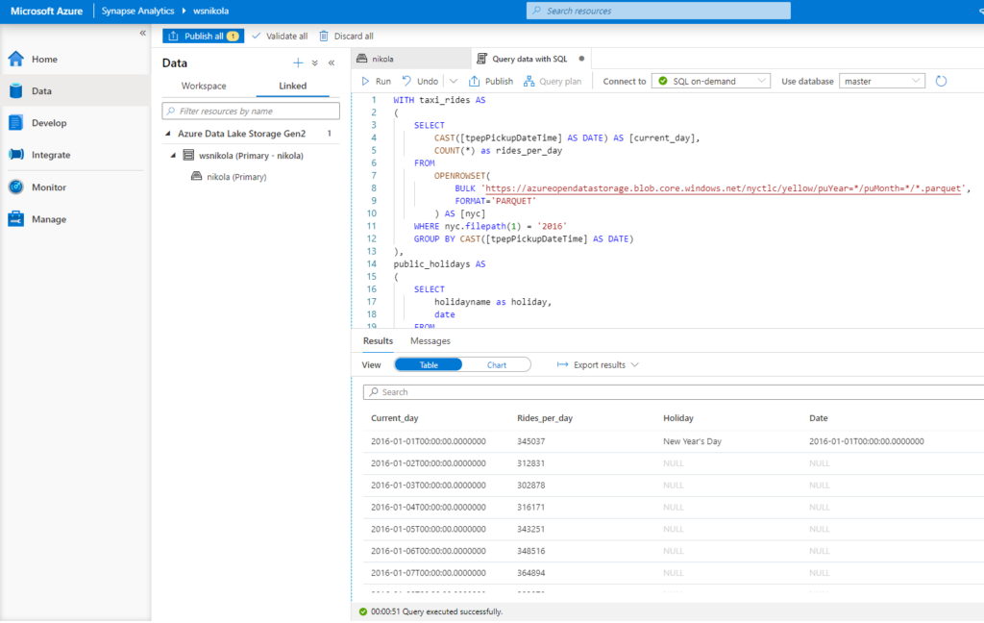Click the Data panel title
This screenshot has width=984, height=623.
pos(175,62)
